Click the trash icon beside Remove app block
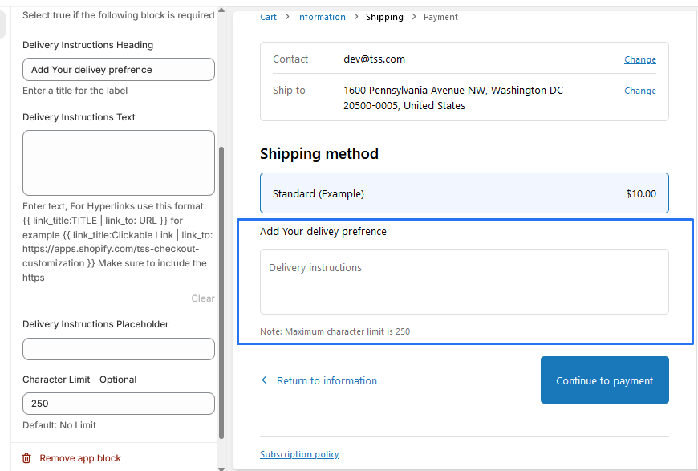The height and width of the screenshot is (471, 698). pyautogui.click(x=26, y=458)
